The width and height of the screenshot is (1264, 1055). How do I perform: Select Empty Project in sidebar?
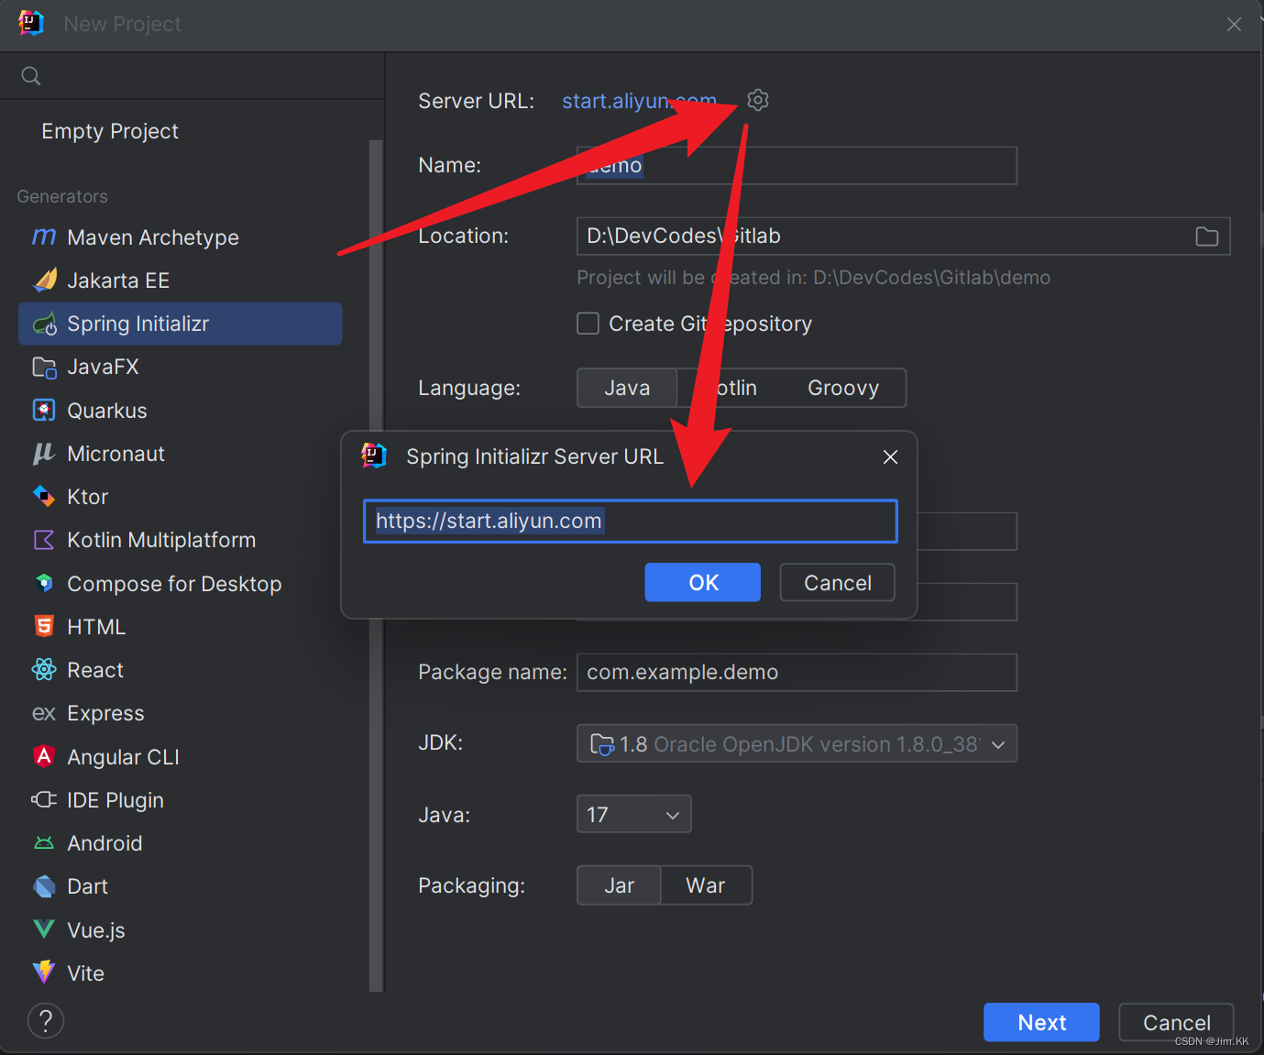point(110,131)
